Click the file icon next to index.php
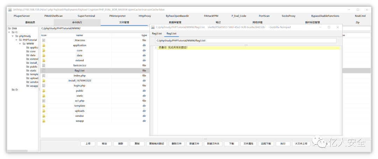Image resolution: width=378 pixels, height=159 pixels. click(x=44, y=75)
